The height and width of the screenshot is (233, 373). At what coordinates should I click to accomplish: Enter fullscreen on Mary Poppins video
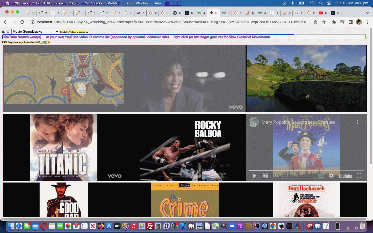359,176
